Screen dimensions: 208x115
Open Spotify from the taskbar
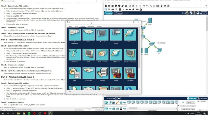[29, 113]
